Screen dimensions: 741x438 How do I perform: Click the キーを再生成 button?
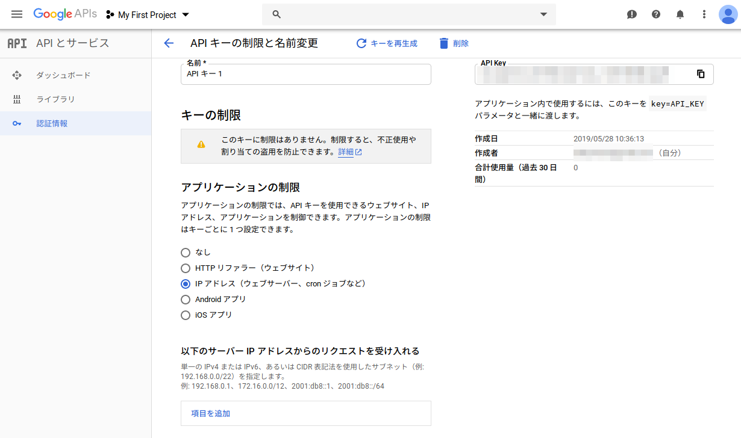[x=387, y=43]
